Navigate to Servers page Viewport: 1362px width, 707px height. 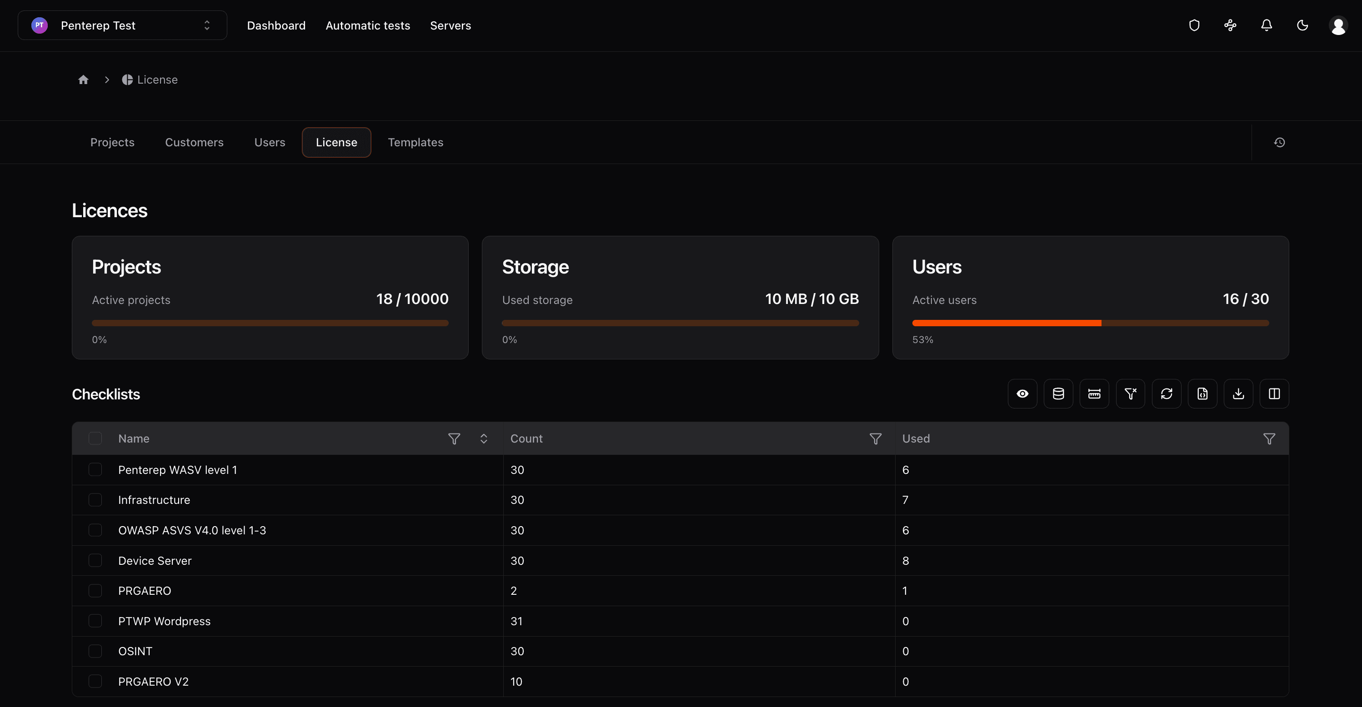(x=450, y=25)
